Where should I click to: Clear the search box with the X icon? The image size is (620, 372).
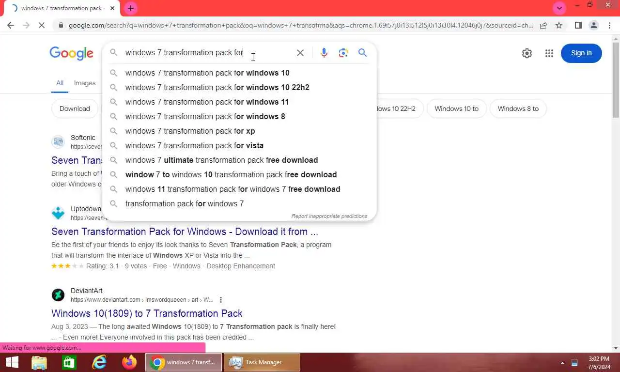point(300,53)
